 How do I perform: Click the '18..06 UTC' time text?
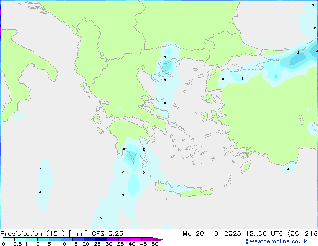264,234
